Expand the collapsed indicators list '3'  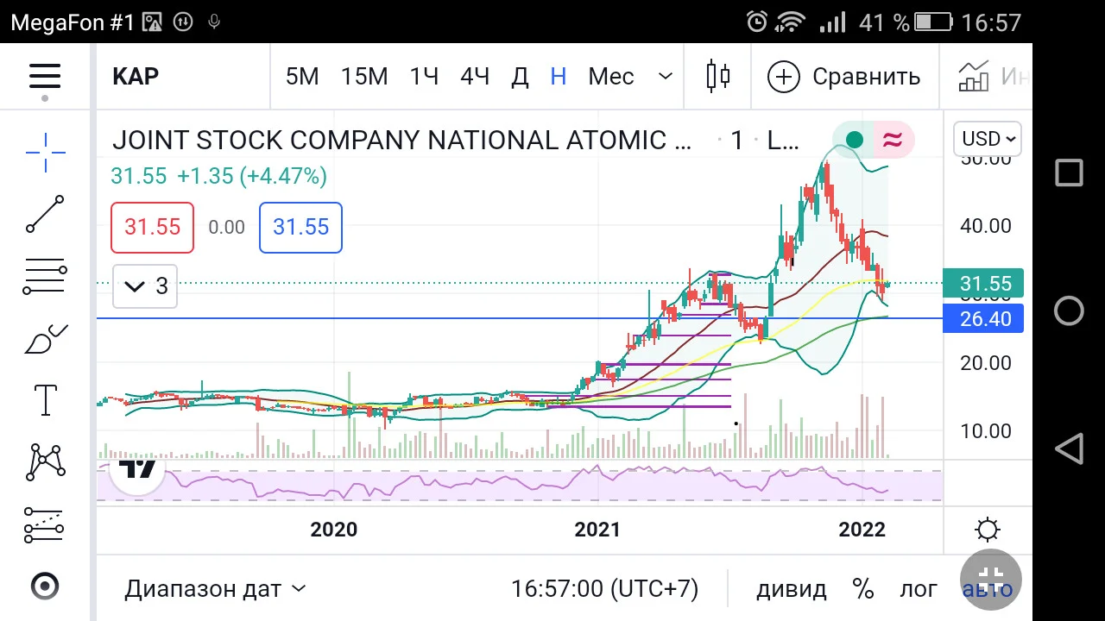(145, 286)
